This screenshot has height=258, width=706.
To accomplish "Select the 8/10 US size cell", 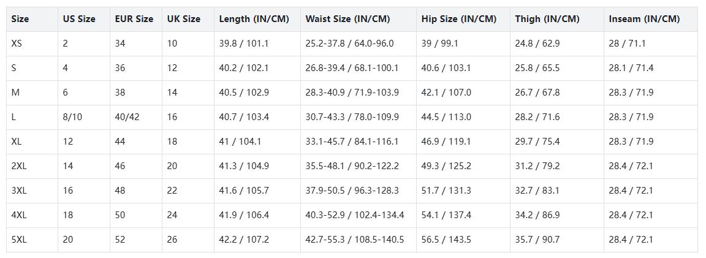I will click(72, 117).
